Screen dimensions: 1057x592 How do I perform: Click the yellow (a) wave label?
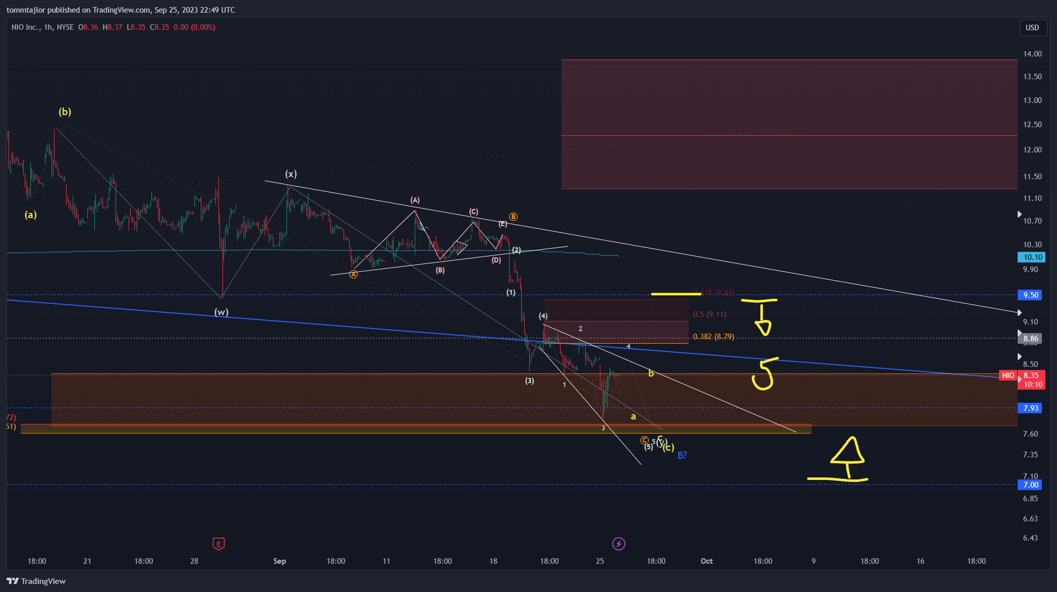[x=31, y=215]
